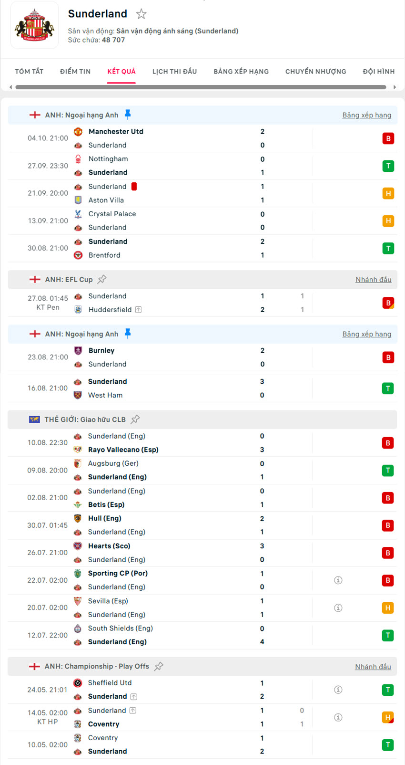Open Nhánh đấu link for EFL Cup
405x765 pixels.
[373, 280]
